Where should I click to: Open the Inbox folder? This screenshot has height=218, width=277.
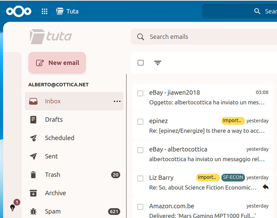(74, 101)
